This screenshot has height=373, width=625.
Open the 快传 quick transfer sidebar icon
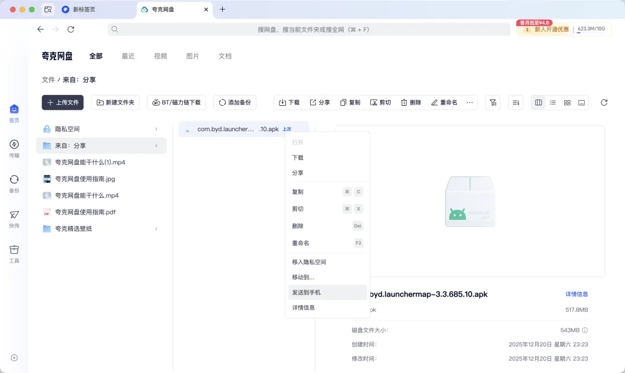click(14, 219)
